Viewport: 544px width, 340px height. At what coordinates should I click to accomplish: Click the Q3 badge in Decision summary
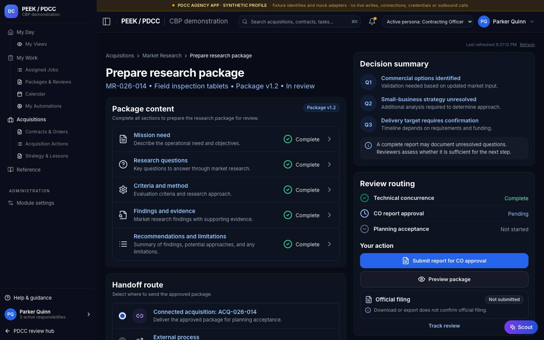(x=368, y=124)
